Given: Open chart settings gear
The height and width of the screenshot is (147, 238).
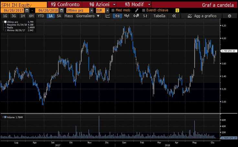Looking at the screenshot, I should (230, 16).
